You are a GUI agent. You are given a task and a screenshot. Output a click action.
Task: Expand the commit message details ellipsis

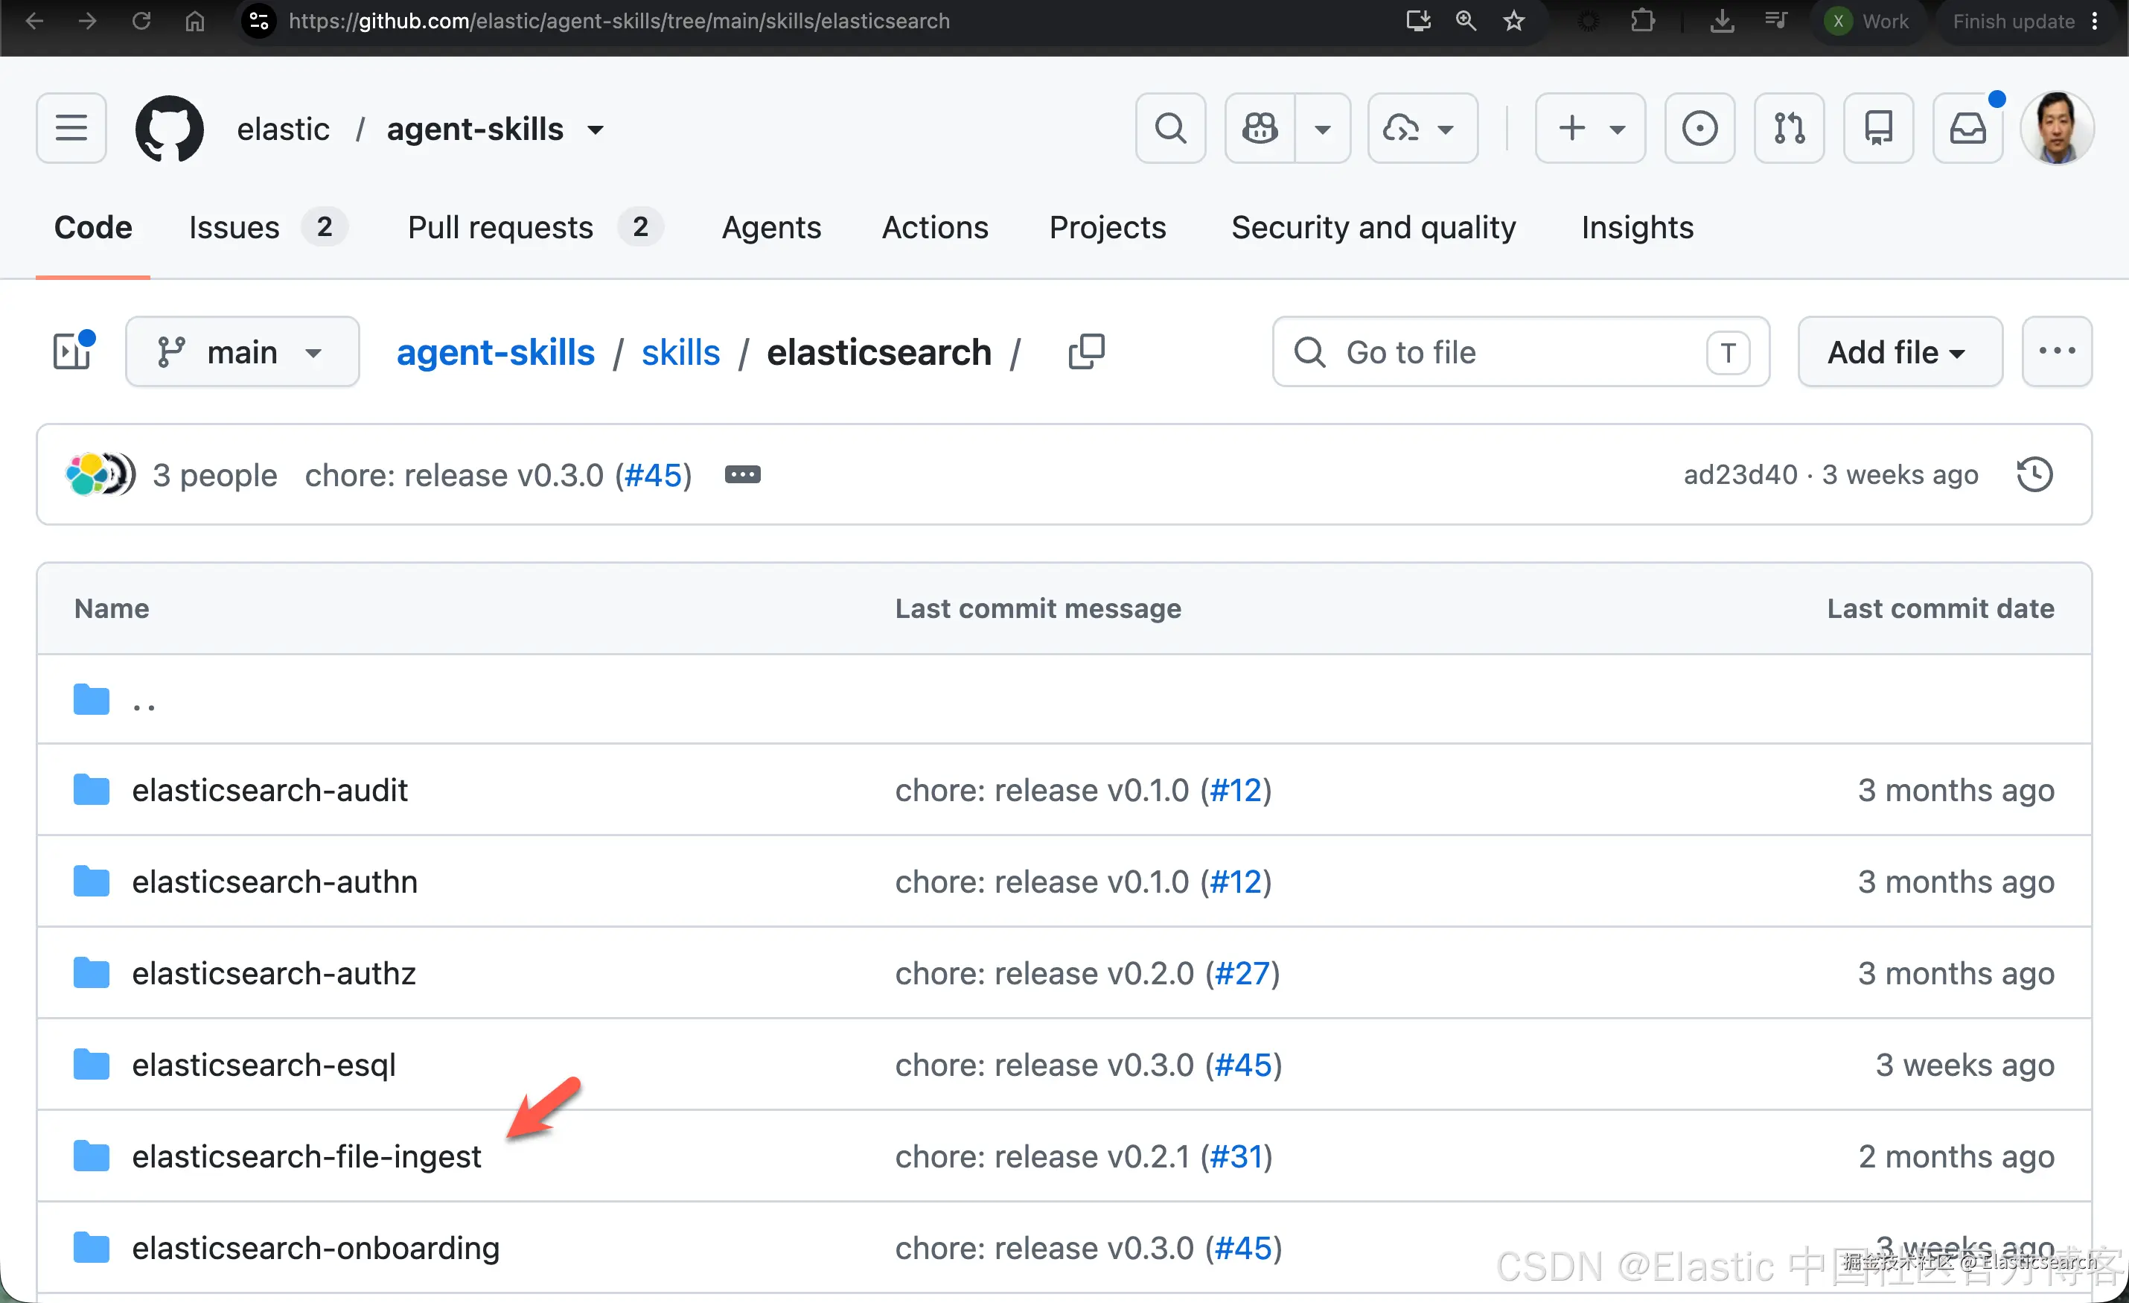click(742, 474)
